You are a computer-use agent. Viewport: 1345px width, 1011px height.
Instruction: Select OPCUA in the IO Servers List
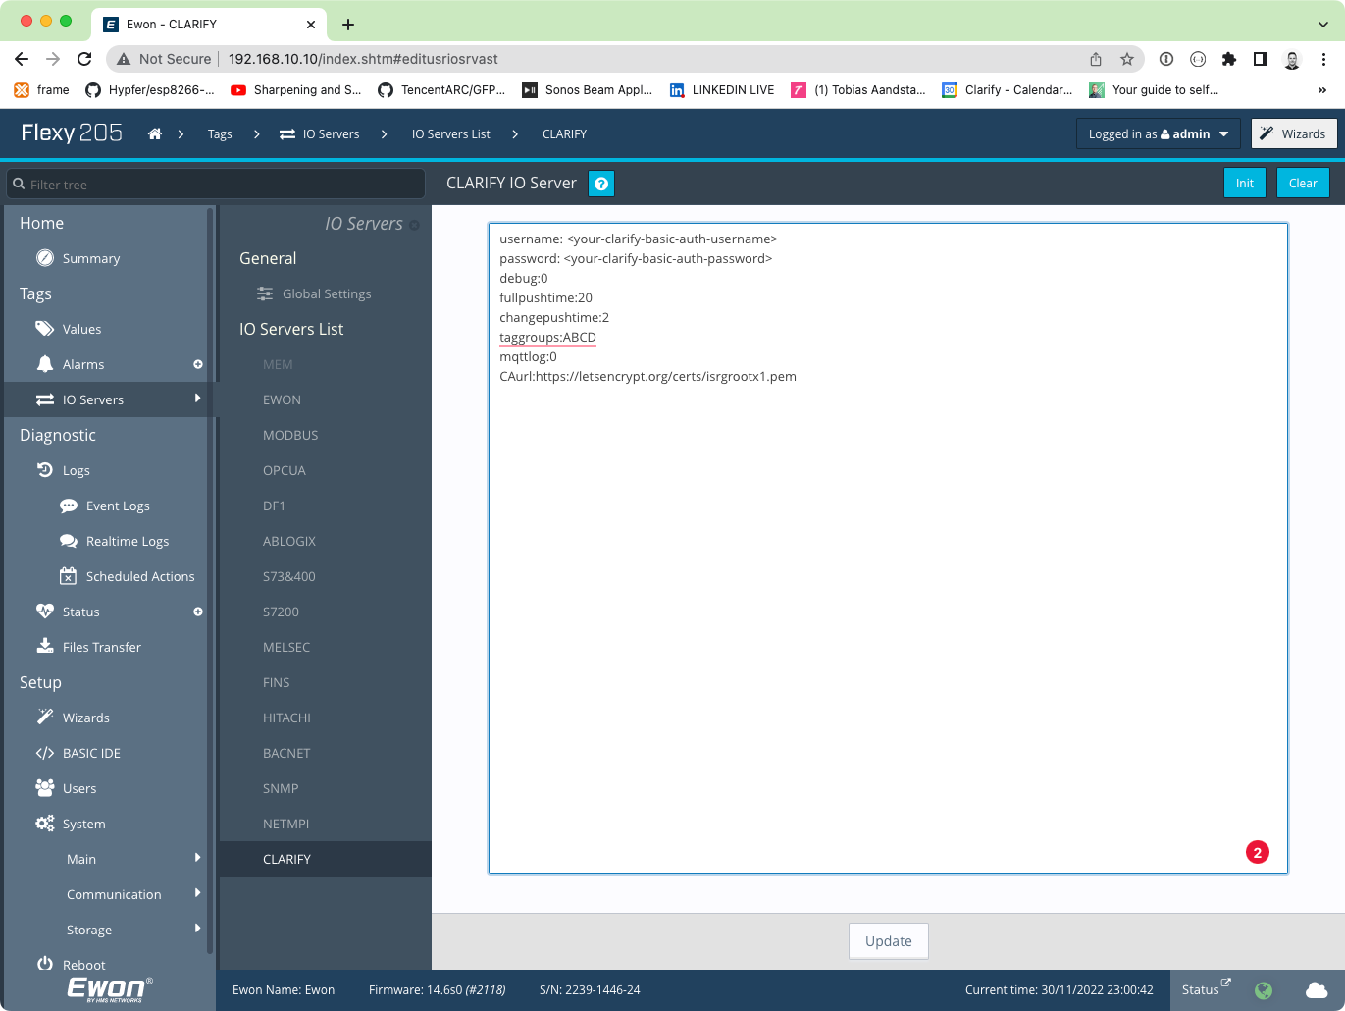285,470
